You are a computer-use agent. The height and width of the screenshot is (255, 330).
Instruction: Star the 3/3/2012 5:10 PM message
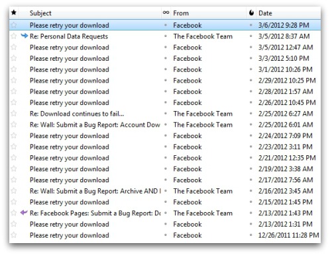tap(14, 58)
